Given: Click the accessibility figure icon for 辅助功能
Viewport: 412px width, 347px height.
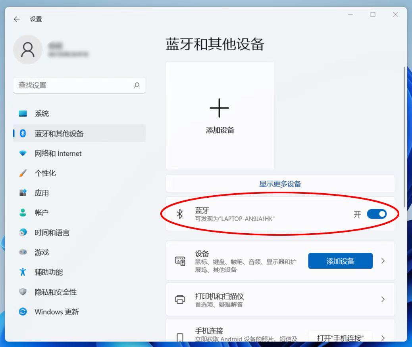Looking at the screenshot, I should tap(23, 272).
